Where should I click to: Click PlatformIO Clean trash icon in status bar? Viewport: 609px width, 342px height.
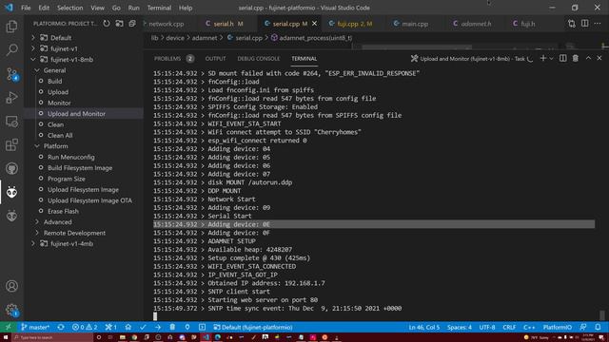click(x=172, y=327)
